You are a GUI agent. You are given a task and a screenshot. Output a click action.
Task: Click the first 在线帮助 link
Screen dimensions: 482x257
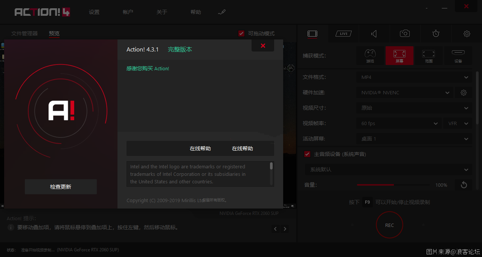(200, 148)
